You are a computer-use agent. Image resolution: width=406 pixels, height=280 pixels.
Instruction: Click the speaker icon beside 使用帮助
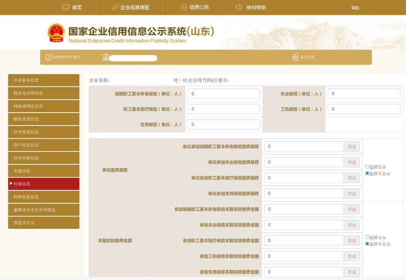(239, 7)
